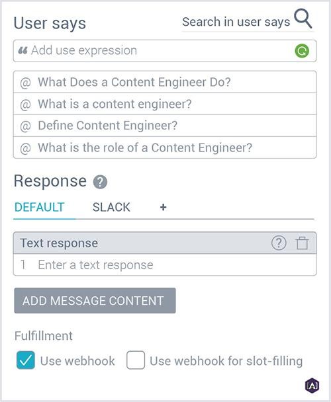Focus the Search in user says field

(x=236, y=22)
